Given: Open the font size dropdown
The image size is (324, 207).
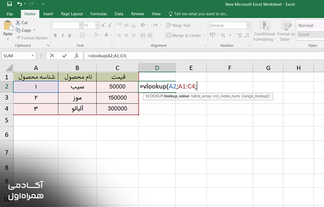Looking at the screenshot, I should pyautogui.click(x=97, y=26).
